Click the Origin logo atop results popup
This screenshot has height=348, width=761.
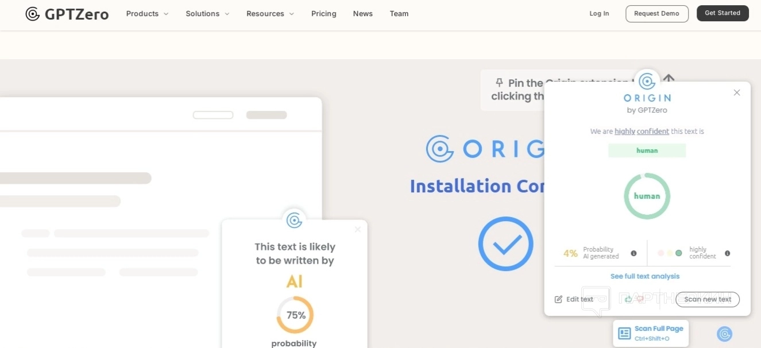[x=647, y=81]
